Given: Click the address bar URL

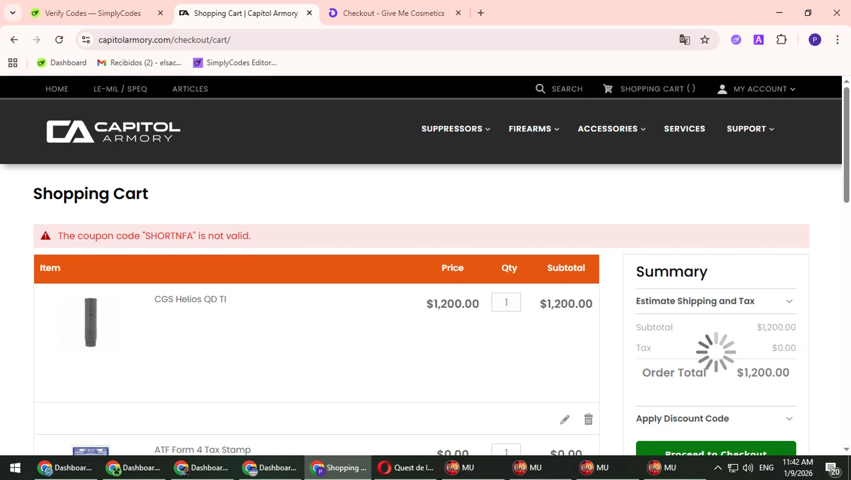Looking at the screenshot, I should 165,40.
